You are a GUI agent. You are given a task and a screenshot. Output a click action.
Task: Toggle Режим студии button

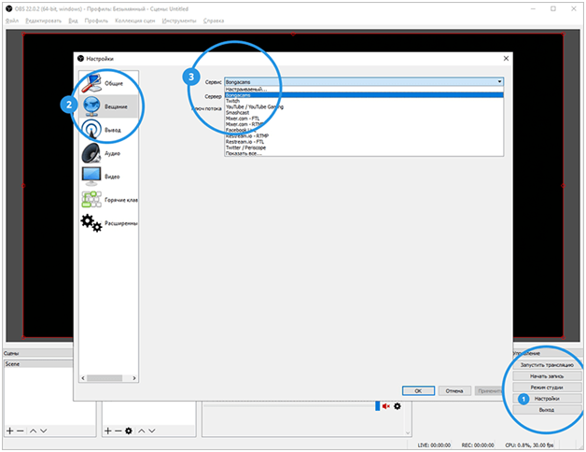click(547, 388)
